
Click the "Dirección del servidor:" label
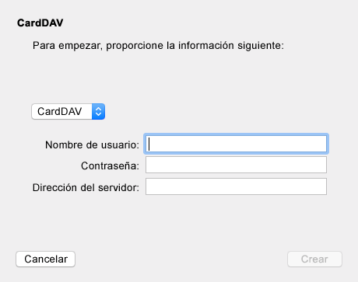(86, 187)
